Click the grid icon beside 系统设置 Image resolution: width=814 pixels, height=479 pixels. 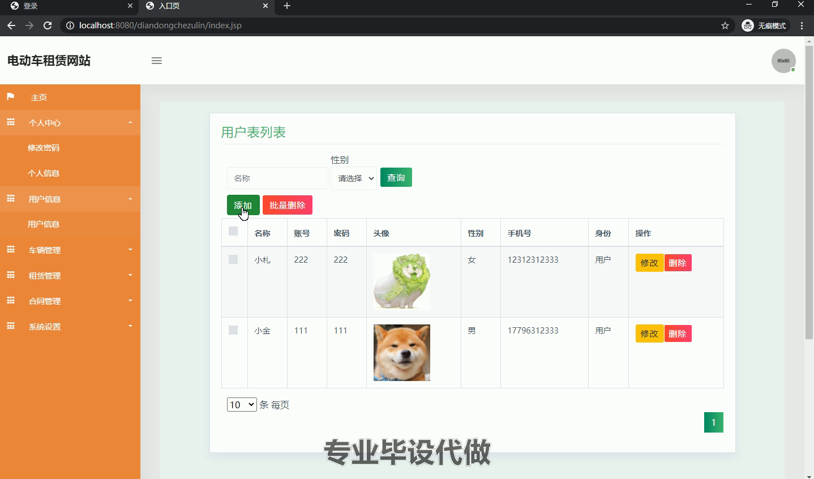tap(10, 326)
